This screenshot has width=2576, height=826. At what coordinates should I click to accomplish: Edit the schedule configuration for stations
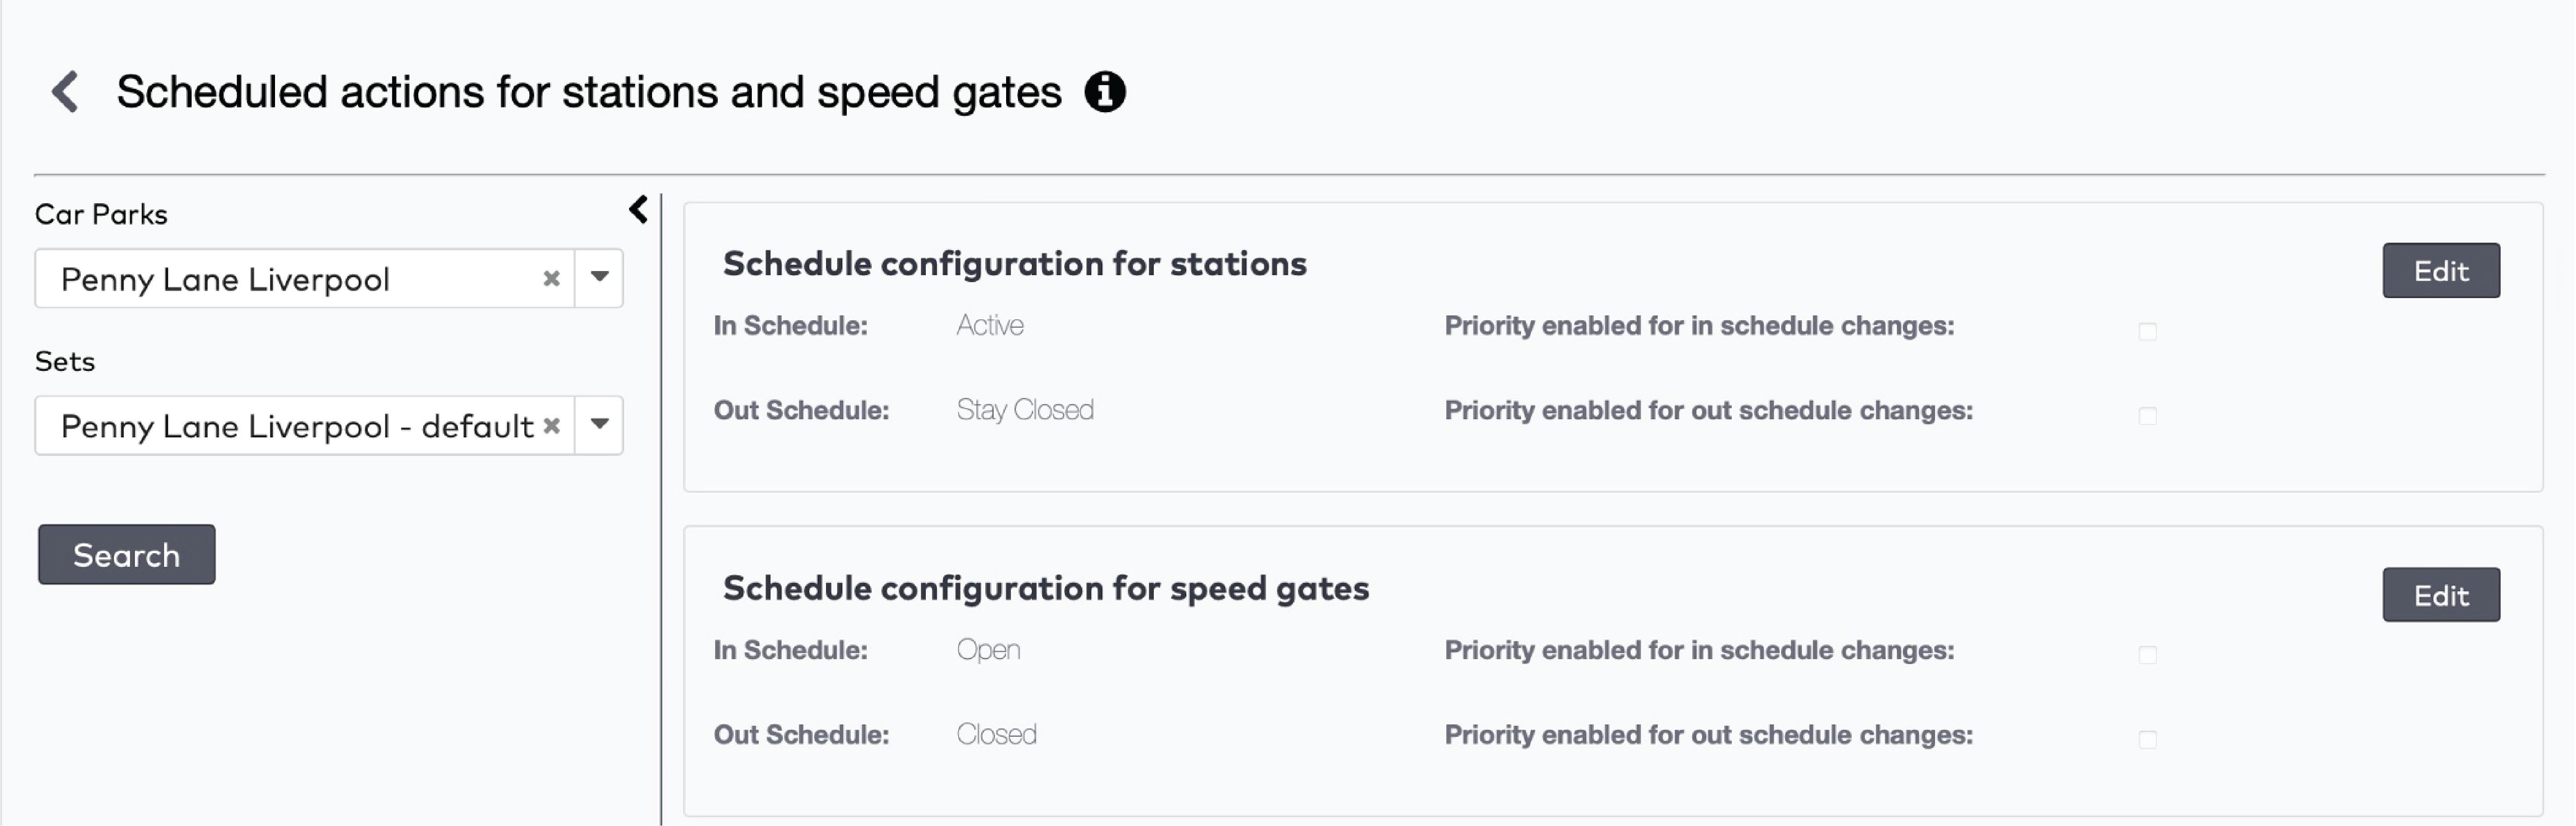click(x=2440, y=270)
